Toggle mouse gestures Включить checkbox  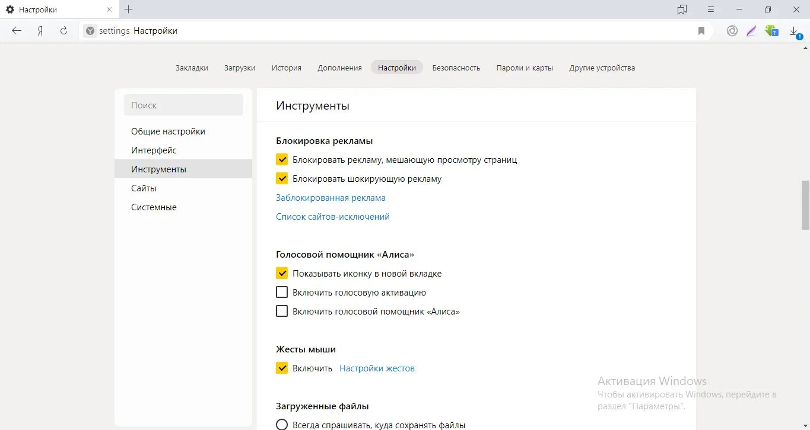[282, 368]
